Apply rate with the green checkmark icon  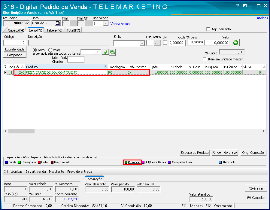[105, 52]
